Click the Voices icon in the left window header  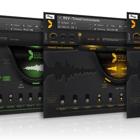(12, 25)
